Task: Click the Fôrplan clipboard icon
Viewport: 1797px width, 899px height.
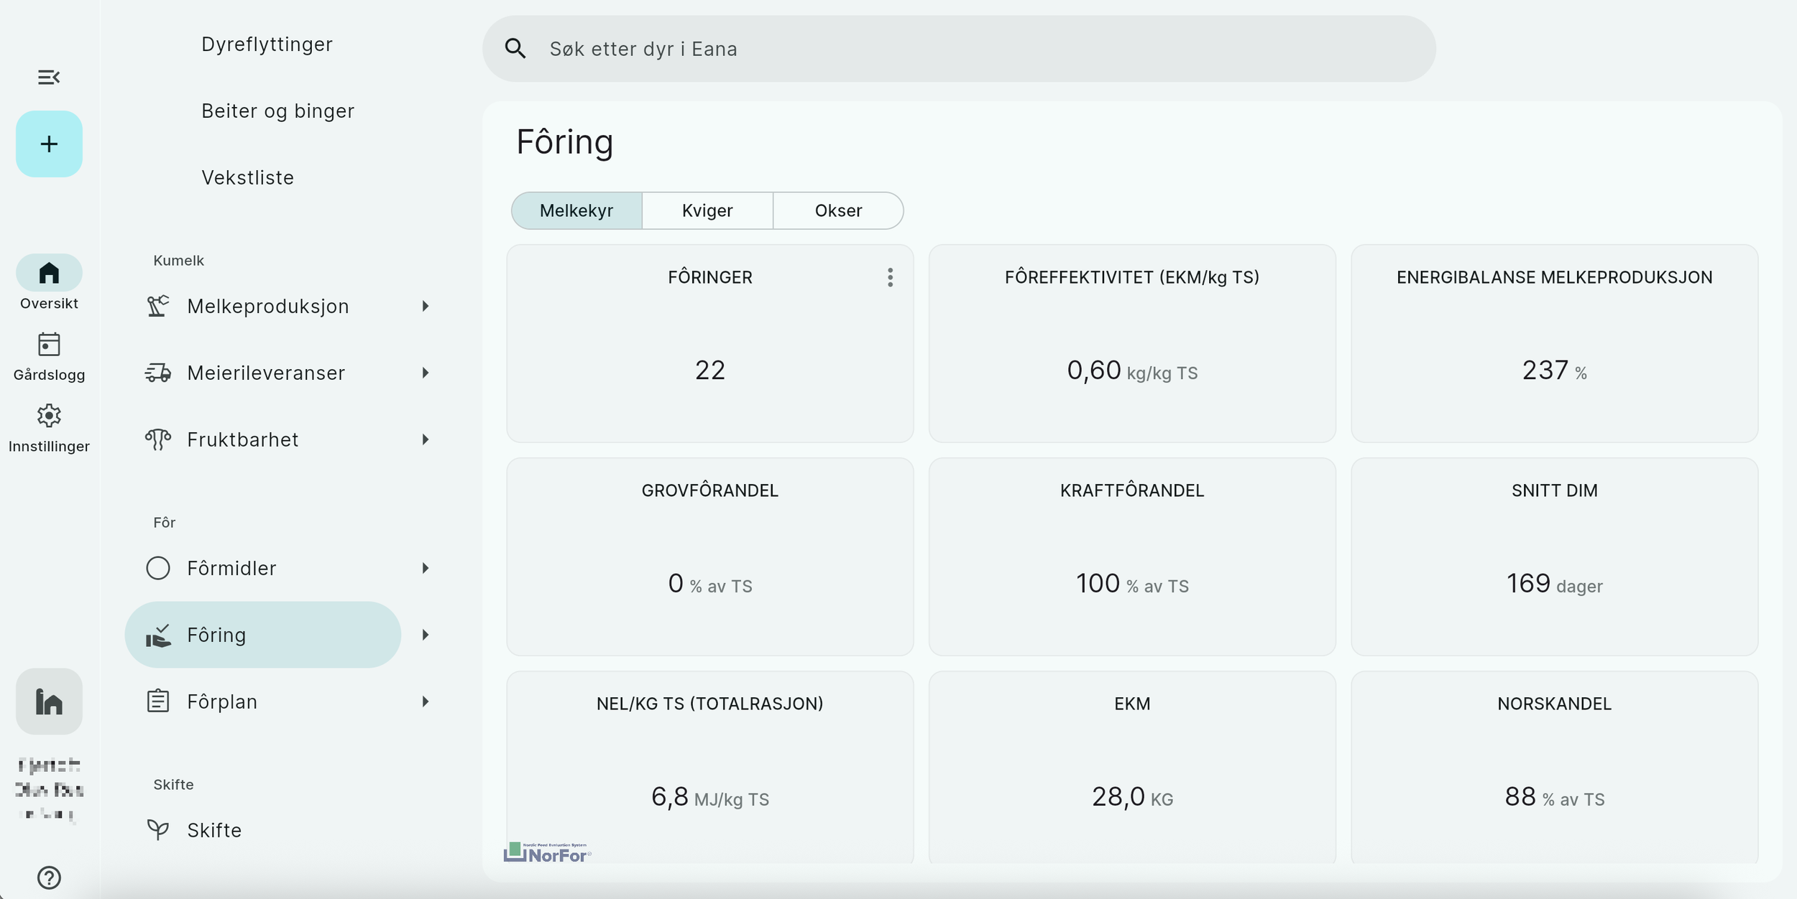Action: click(158, 702)
